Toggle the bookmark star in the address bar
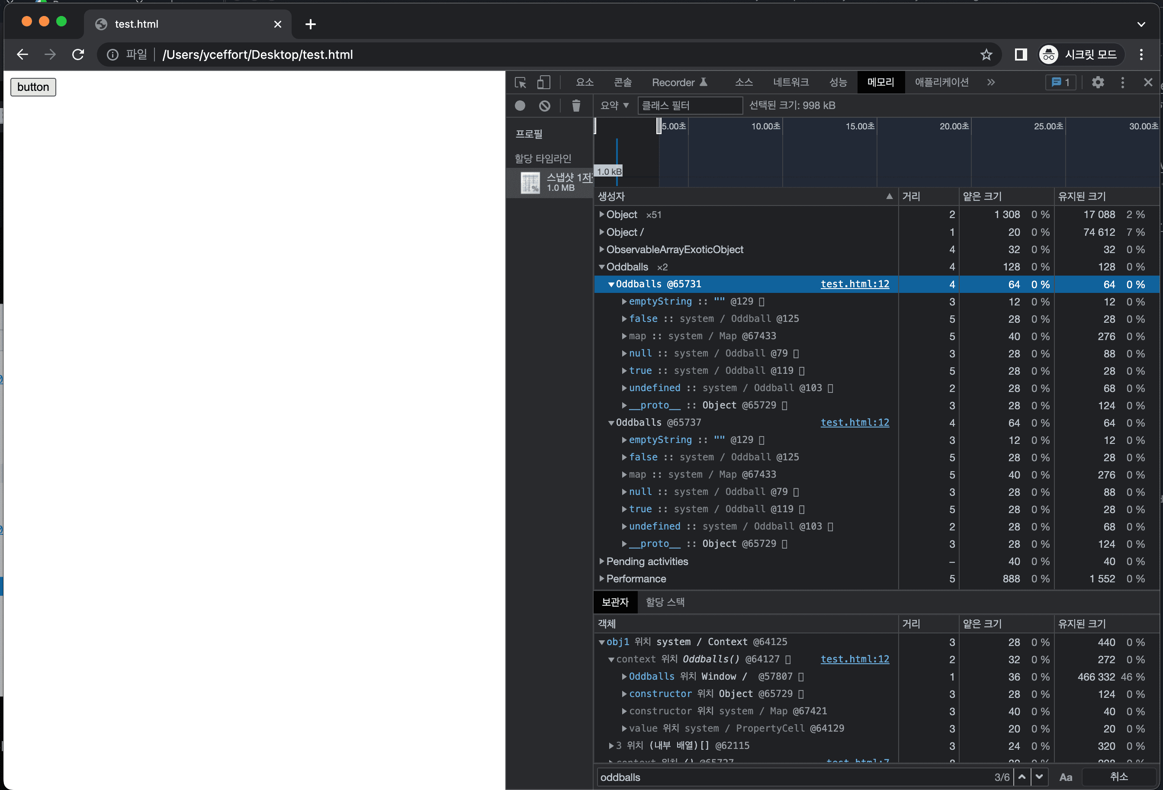1163x790 pixels. pos(986,55)
